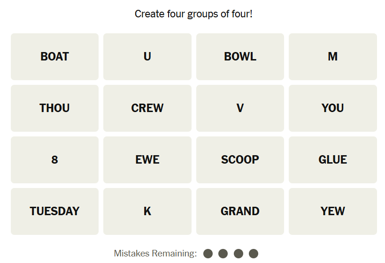This screenshot has width=385, height=263.
Task: Choose the number 8 tile
Action: [x=54, y=160]
